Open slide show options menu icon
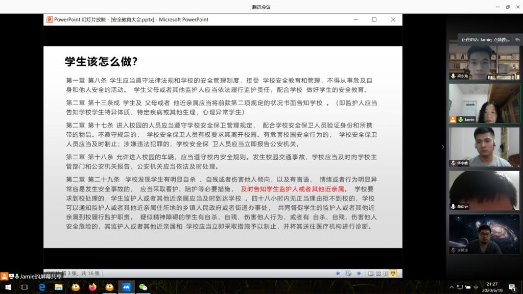Image resolution: width=523 pixels, height=294 pixels. (x=348, y=273)
